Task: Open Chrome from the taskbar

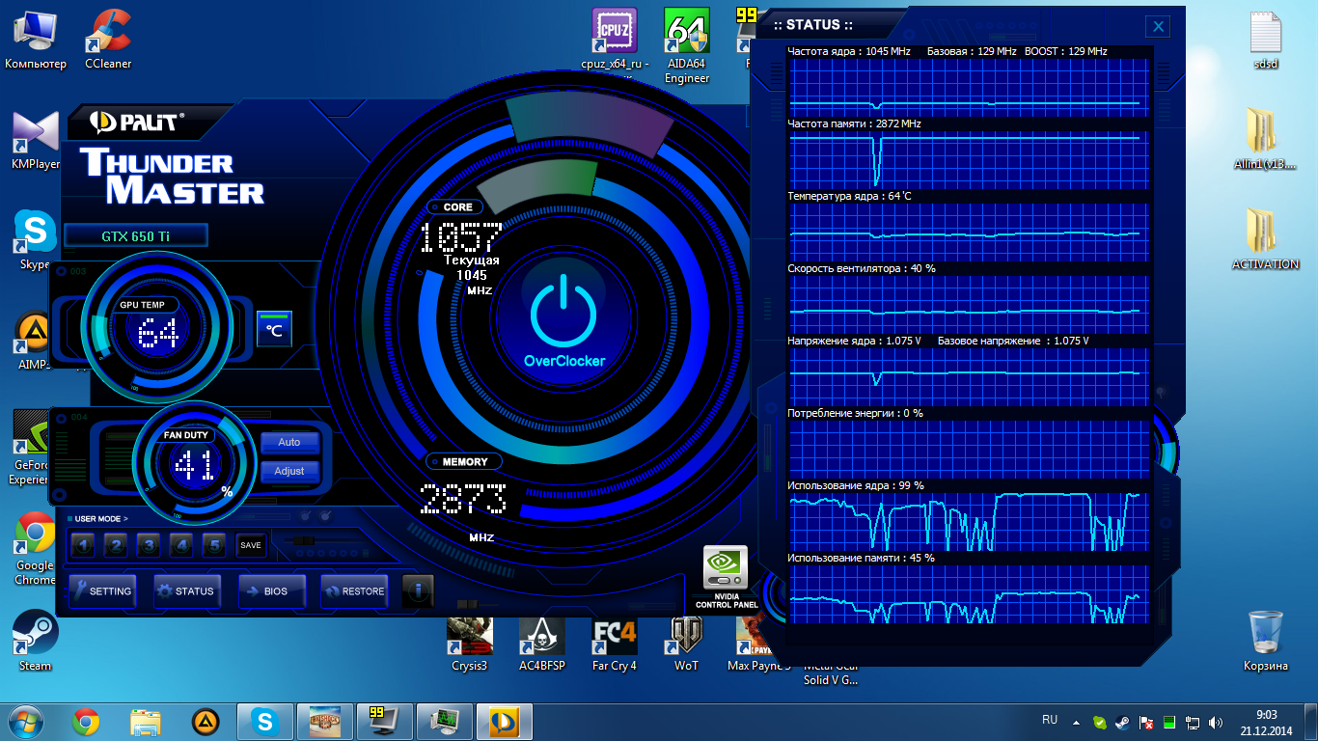Action: pos(87,722)
